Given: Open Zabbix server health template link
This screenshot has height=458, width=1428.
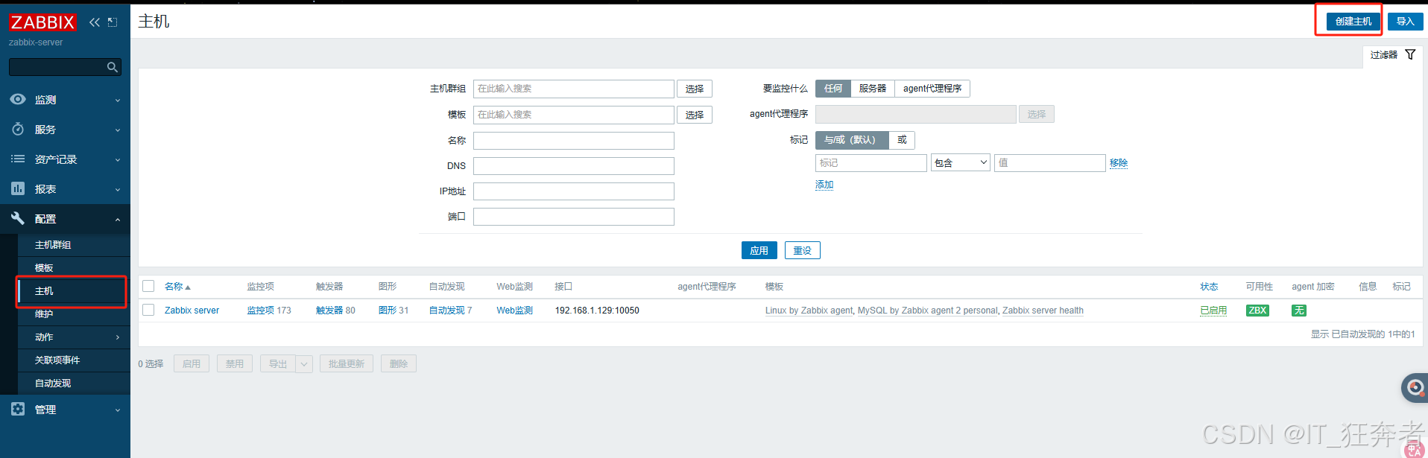Looking at the screenshot, I should pos(1043,311).
